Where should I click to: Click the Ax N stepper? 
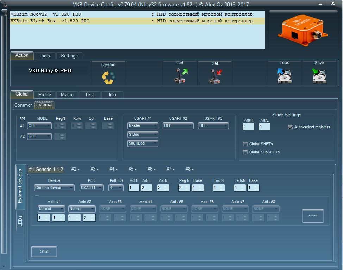163,188
